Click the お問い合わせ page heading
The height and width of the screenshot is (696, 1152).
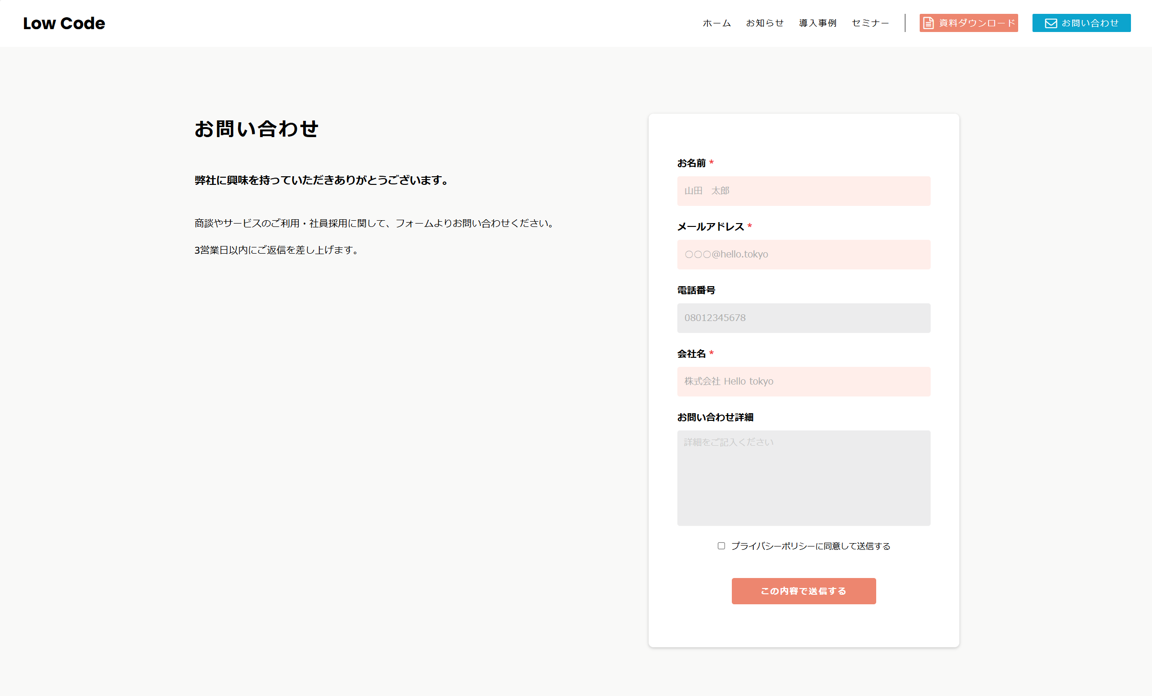(256, 128)
